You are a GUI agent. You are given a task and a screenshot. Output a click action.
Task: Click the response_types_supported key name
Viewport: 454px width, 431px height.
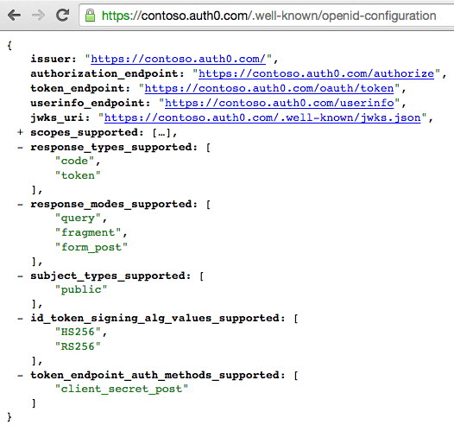[110, 148]
